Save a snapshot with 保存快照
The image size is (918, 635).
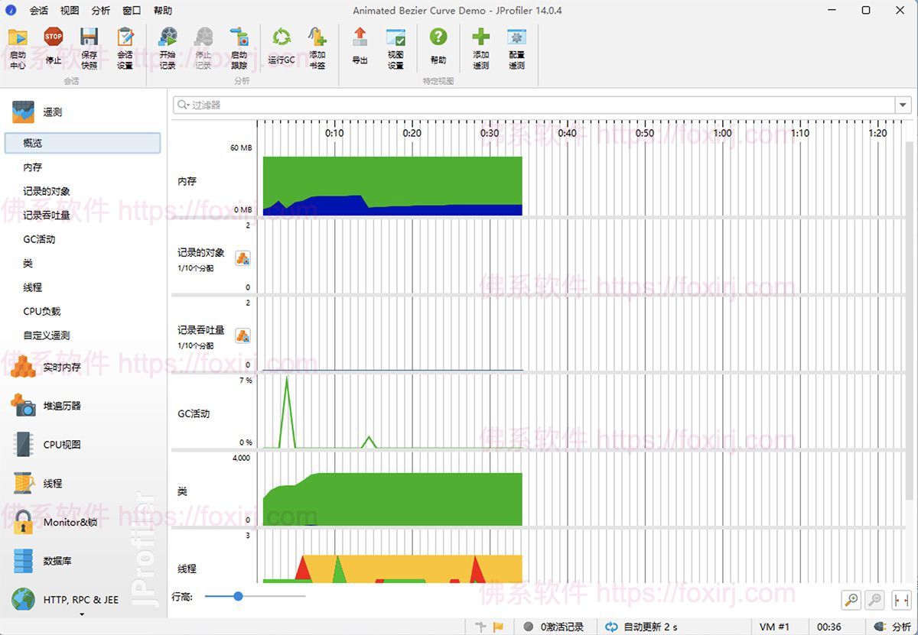point(90,49)
